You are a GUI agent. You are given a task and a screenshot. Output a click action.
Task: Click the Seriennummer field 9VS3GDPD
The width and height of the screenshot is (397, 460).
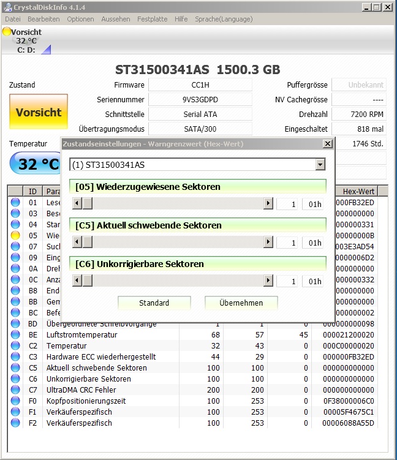[200, 99]
